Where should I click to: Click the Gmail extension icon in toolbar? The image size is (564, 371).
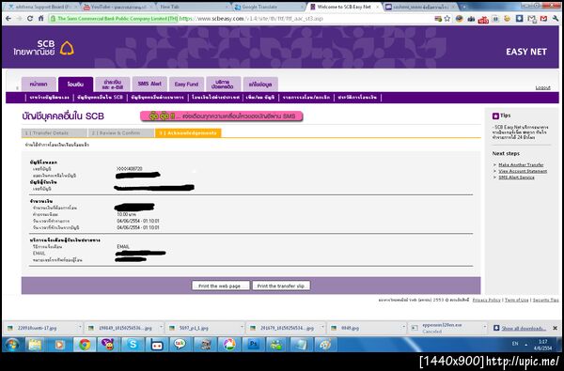[543, 19]
